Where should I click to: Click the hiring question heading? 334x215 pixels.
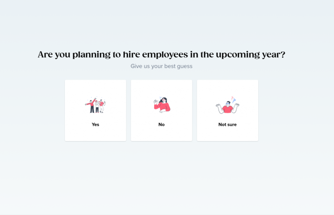[x=161, y=54]
